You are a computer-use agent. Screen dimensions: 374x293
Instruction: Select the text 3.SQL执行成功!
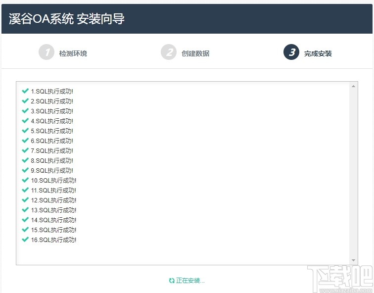pyautogui.click(x=52, y=111)
